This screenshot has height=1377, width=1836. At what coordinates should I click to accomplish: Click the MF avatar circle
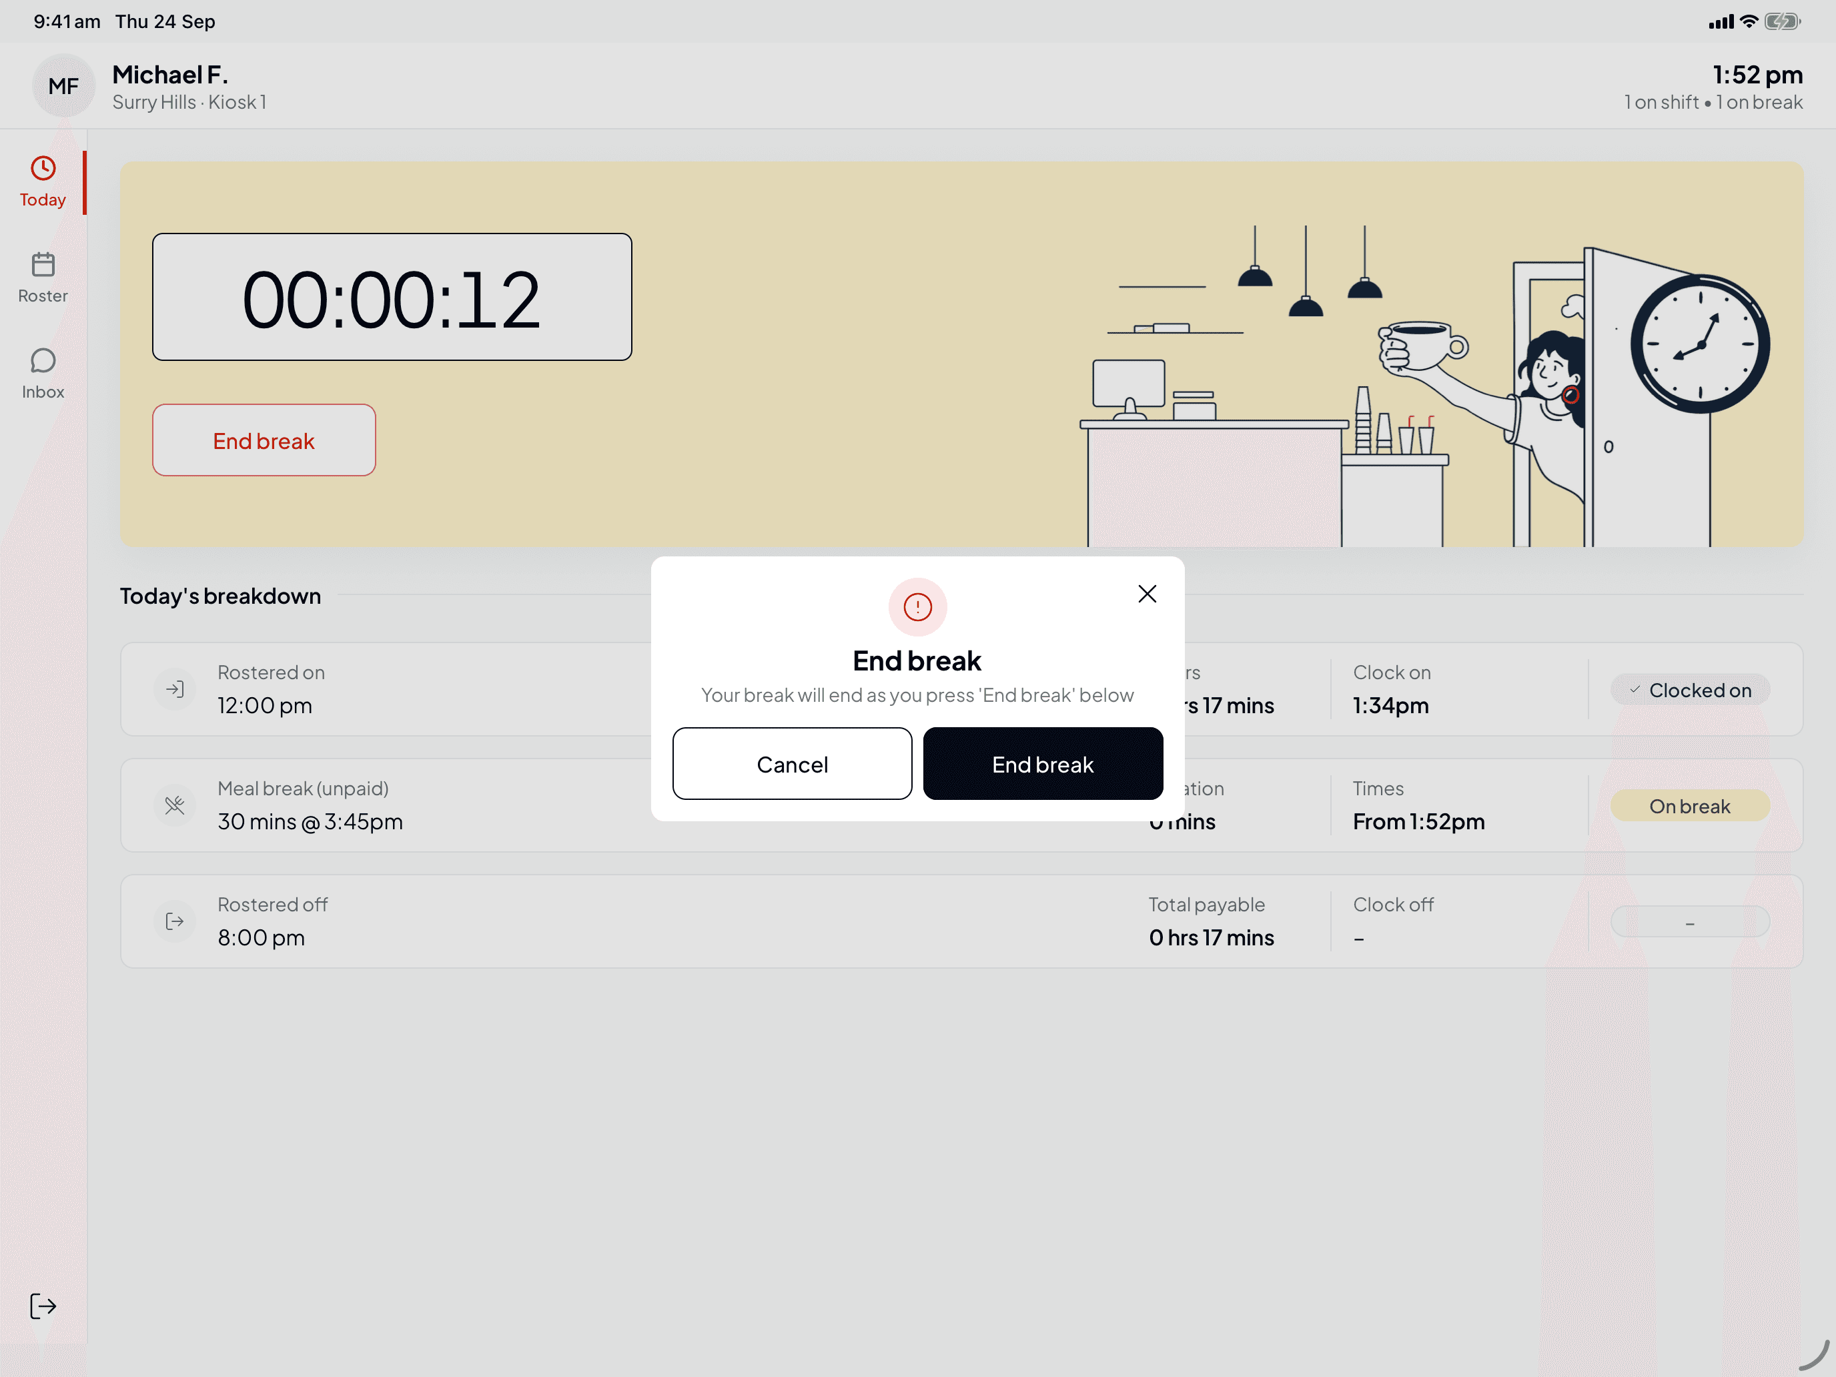pyautogui.click(x=63, y=85)
